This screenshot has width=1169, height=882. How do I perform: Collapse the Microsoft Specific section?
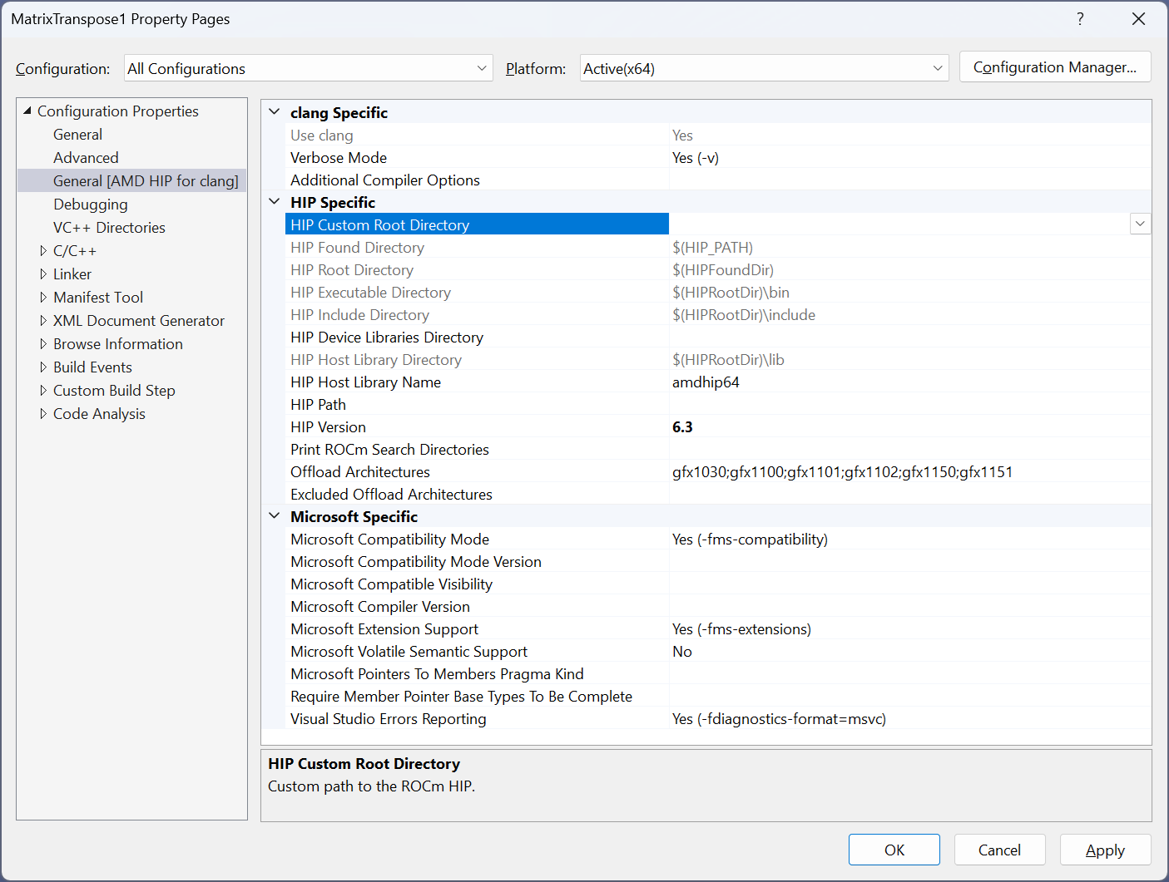point(275,515)
